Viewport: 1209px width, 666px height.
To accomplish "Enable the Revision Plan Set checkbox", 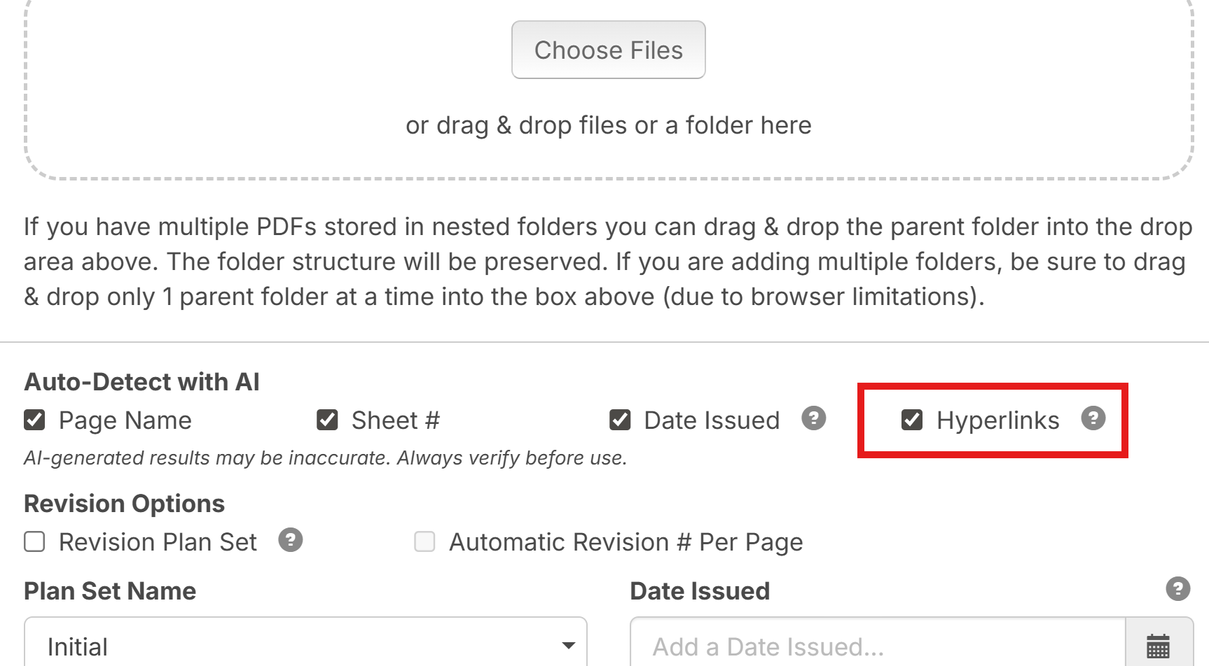I will [x=34, y=541].
